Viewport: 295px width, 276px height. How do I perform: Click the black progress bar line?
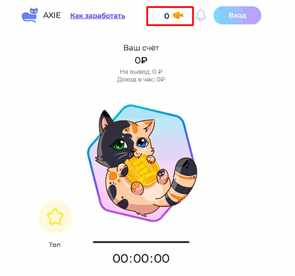coord(141,242)
